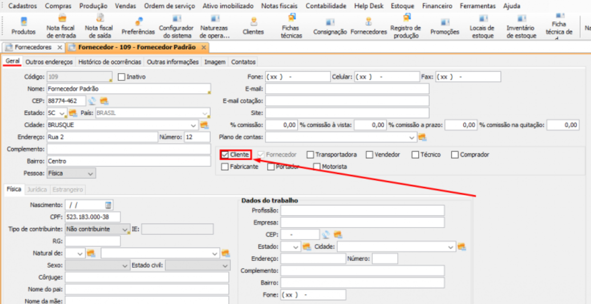This screenshot has height=304, width=591.
Task: Click the Fornecedores toolbar icon
Action: [368, 26]
